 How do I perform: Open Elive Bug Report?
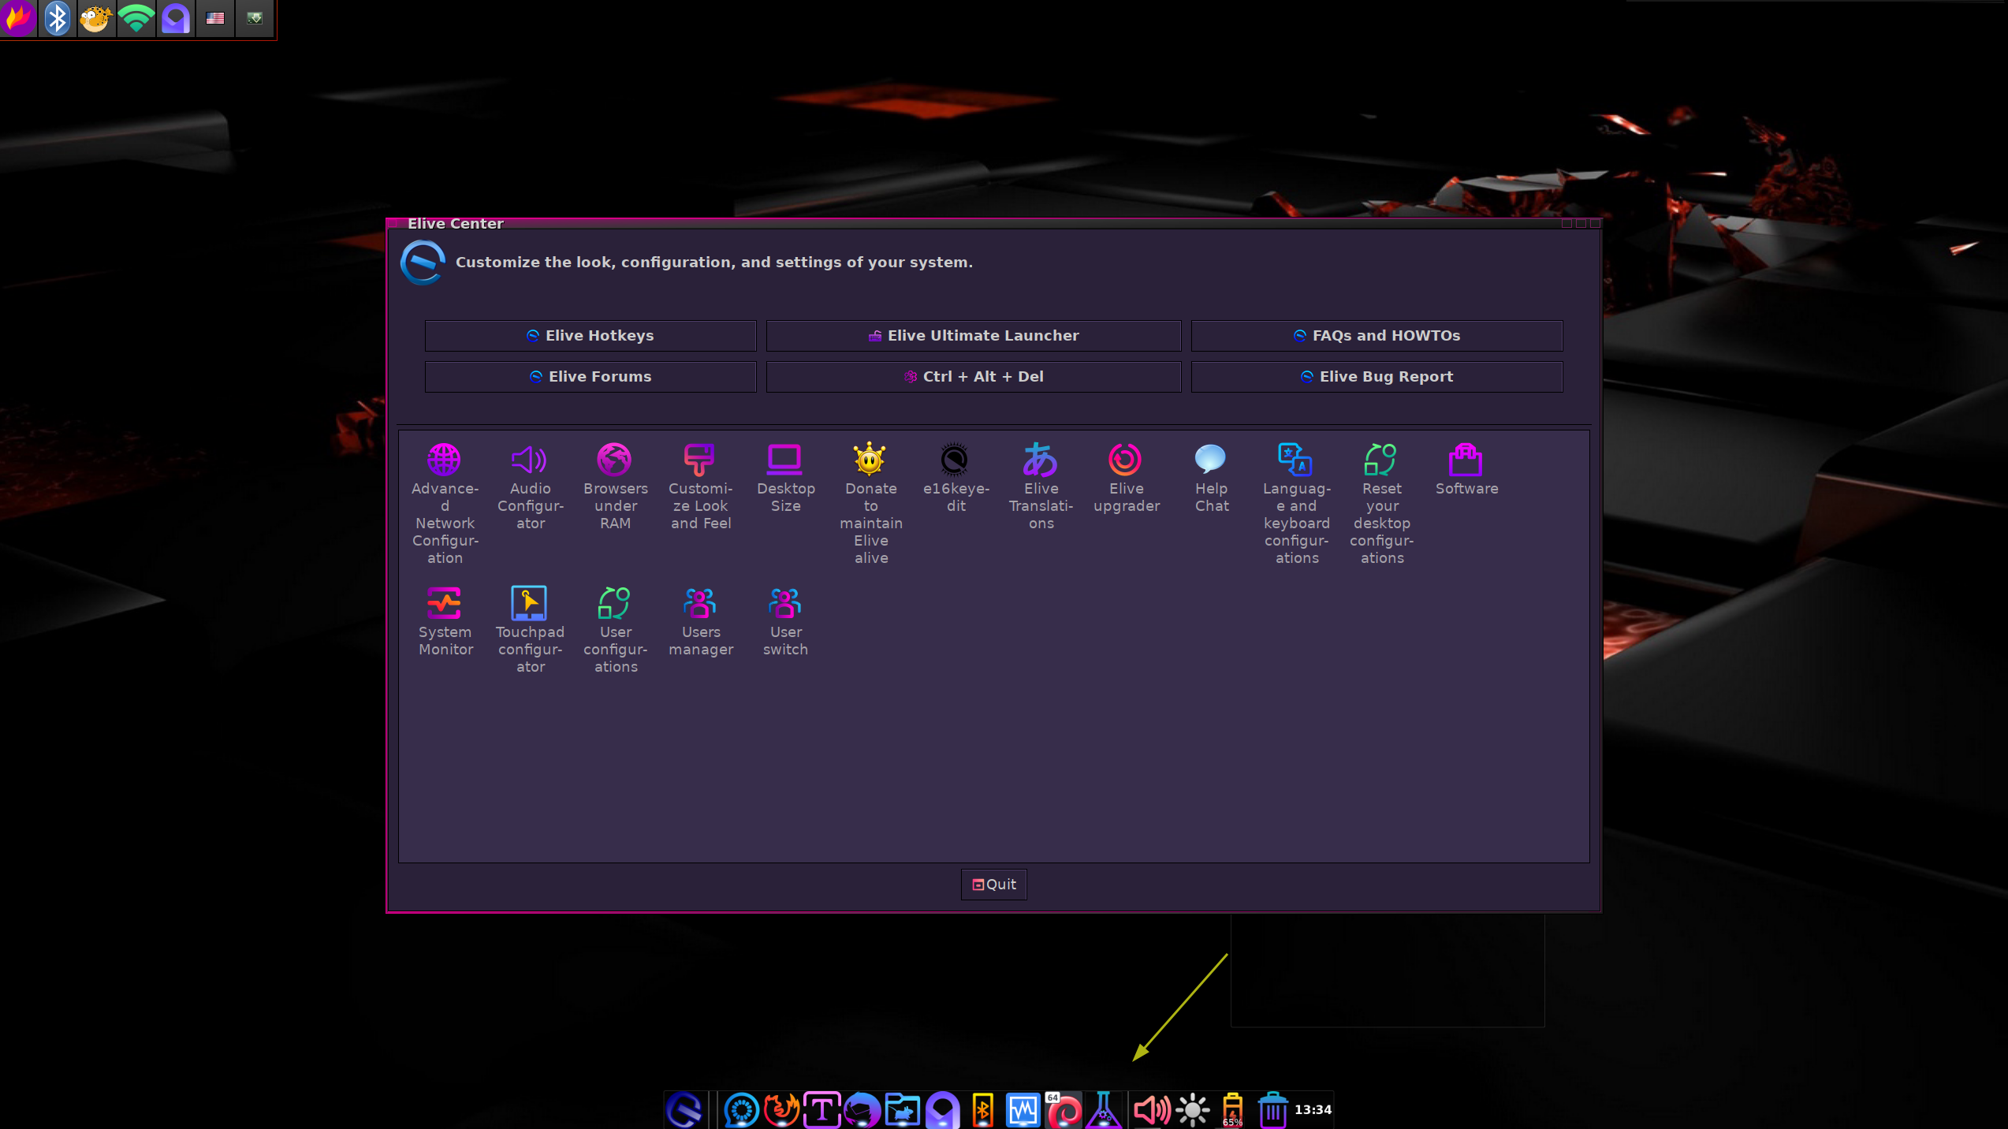click(1377, 376)
